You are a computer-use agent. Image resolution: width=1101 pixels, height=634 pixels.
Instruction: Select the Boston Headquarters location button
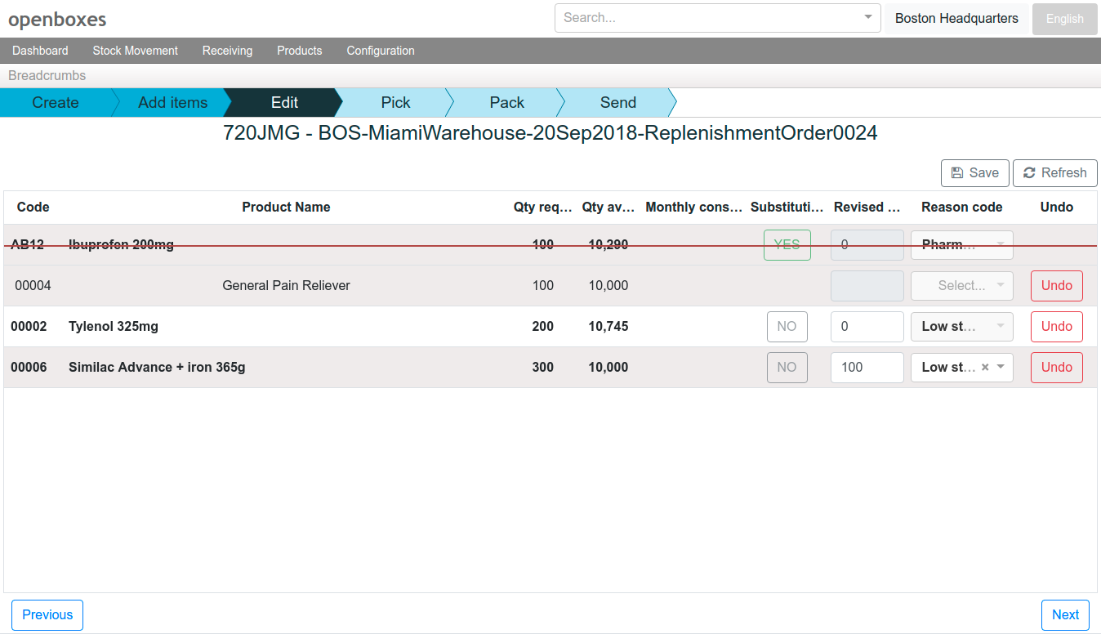click(x=956, y=19)
